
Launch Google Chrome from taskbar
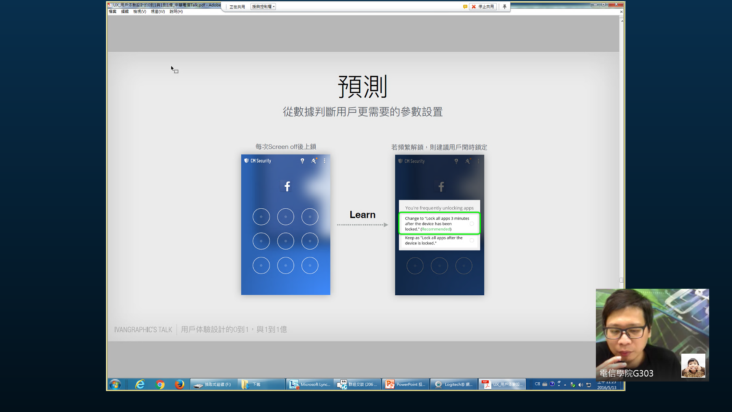tap(160, 385)
